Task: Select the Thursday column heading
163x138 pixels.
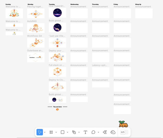Action: [x=95, y=4]
